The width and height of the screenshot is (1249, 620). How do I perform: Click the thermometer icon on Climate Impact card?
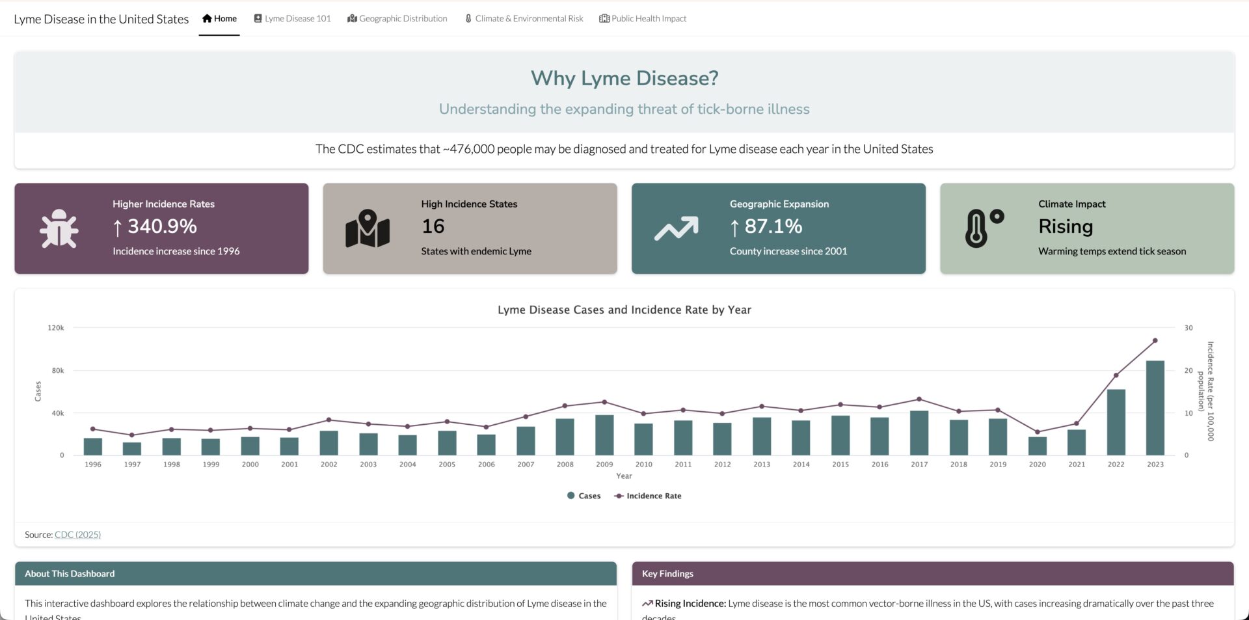click(980, 229)
